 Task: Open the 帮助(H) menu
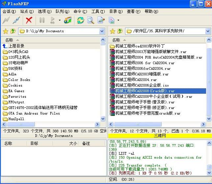(x=151, y=12)
